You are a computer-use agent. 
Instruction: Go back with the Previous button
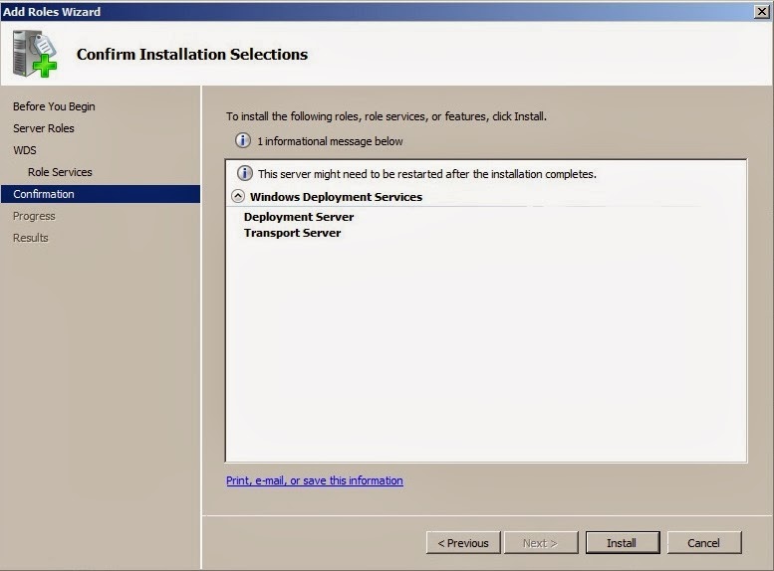pyautogui.click(x=463, y=543)
